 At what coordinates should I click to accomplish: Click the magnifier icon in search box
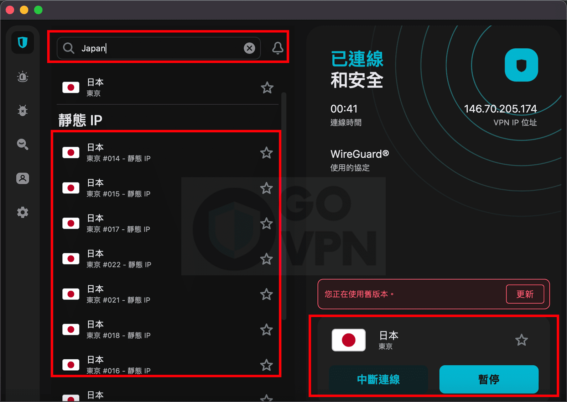click(68, 48)
